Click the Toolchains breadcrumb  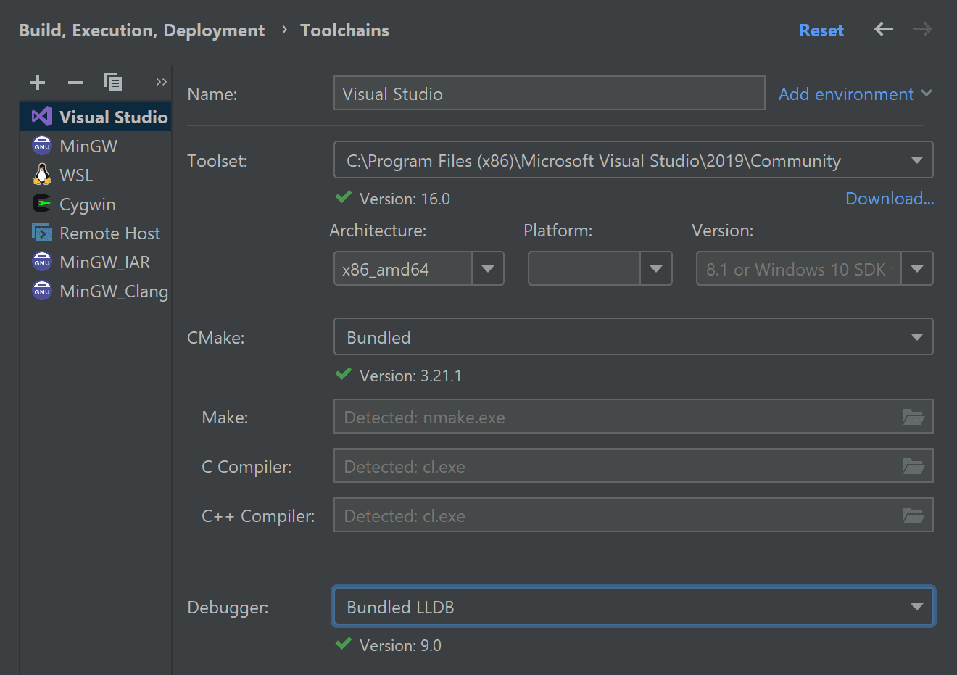(344, 30)
